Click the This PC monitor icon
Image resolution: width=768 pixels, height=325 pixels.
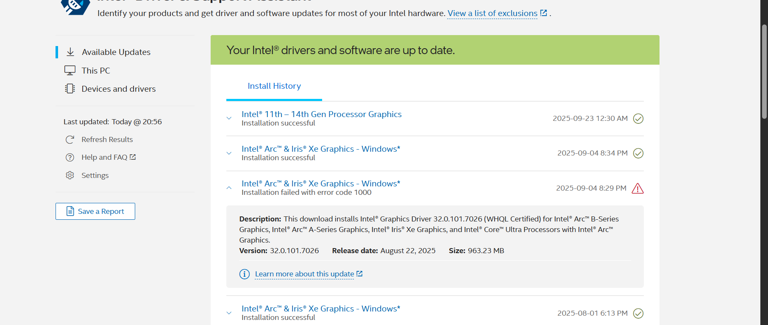pos(70,71)
